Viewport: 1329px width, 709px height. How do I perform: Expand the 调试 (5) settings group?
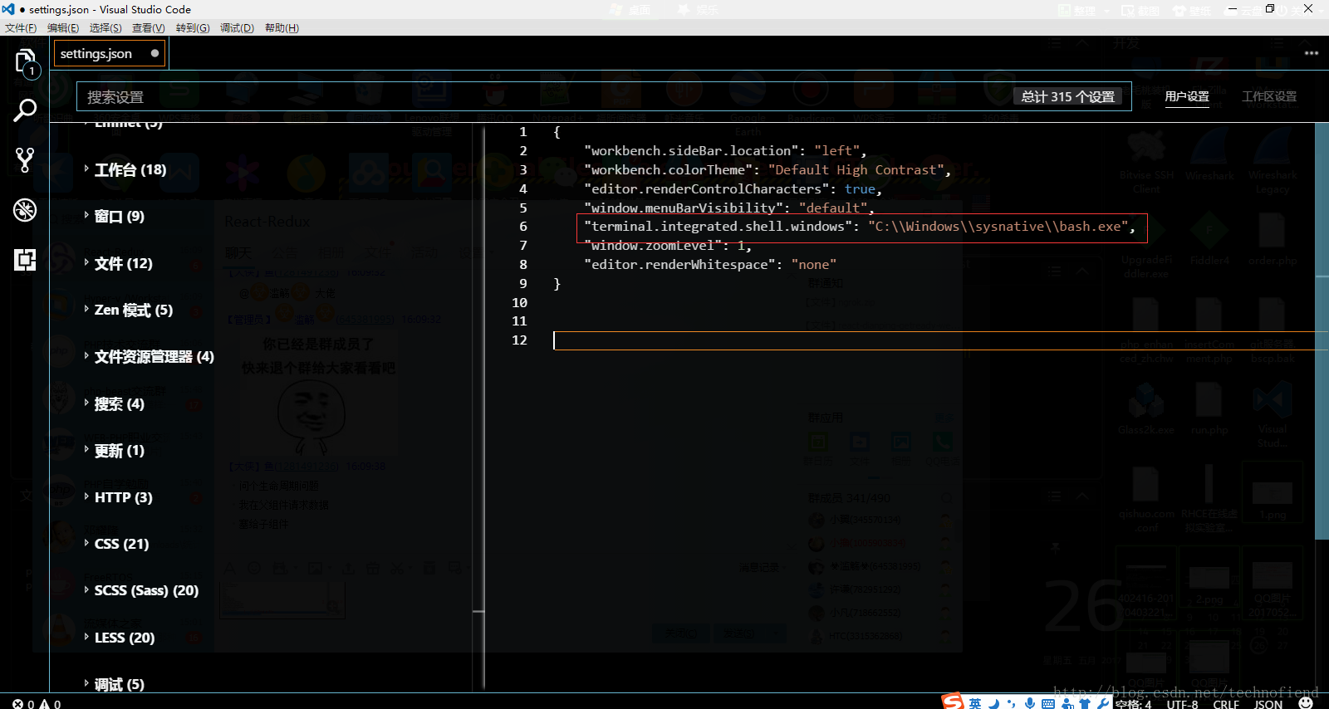pos(114,684)
